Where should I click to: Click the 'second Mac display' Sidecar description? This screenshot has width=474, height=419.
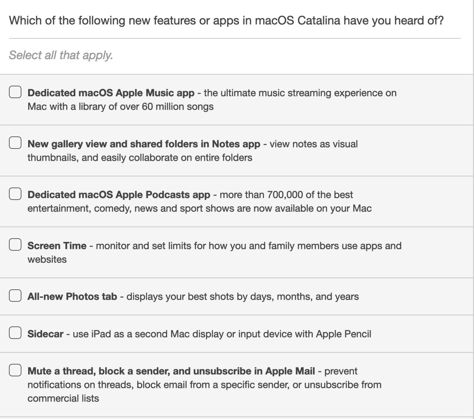222,334
